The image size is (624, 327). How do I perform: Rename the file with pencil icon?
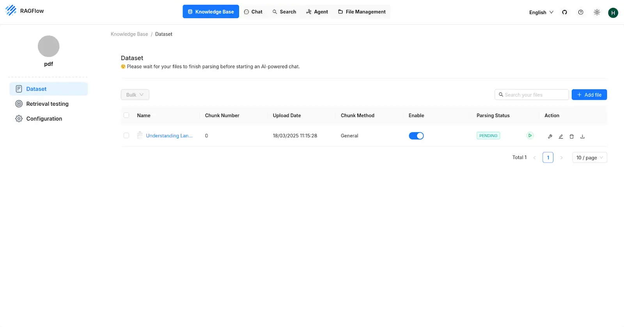click(x=561, y=136)
